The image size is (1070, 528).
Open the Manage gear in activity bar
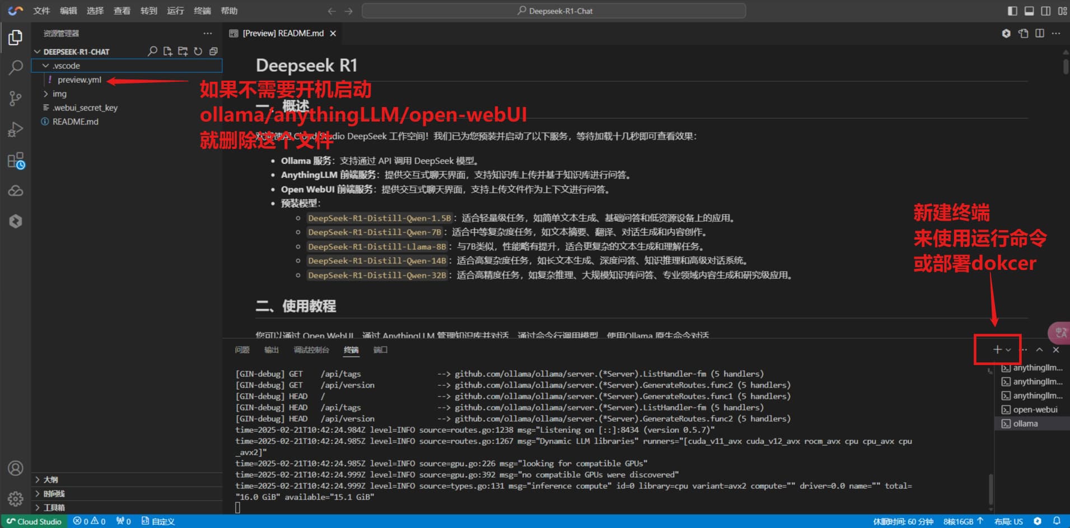coord(15,498)
